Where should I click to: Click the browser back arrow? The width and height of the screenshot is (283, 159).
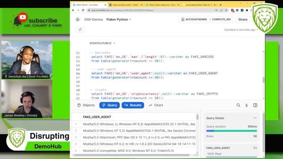[73, 10]
